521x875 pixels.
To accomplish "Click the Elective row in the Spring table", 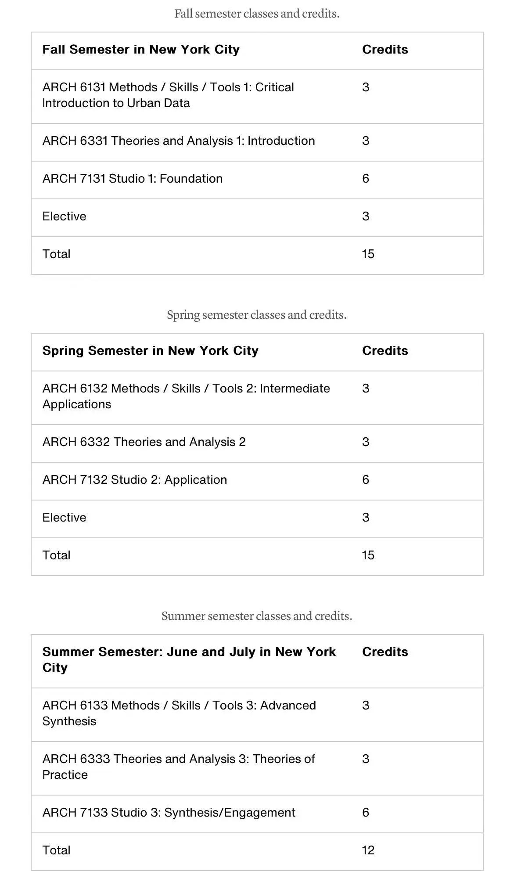I will (x=65, y=518).
